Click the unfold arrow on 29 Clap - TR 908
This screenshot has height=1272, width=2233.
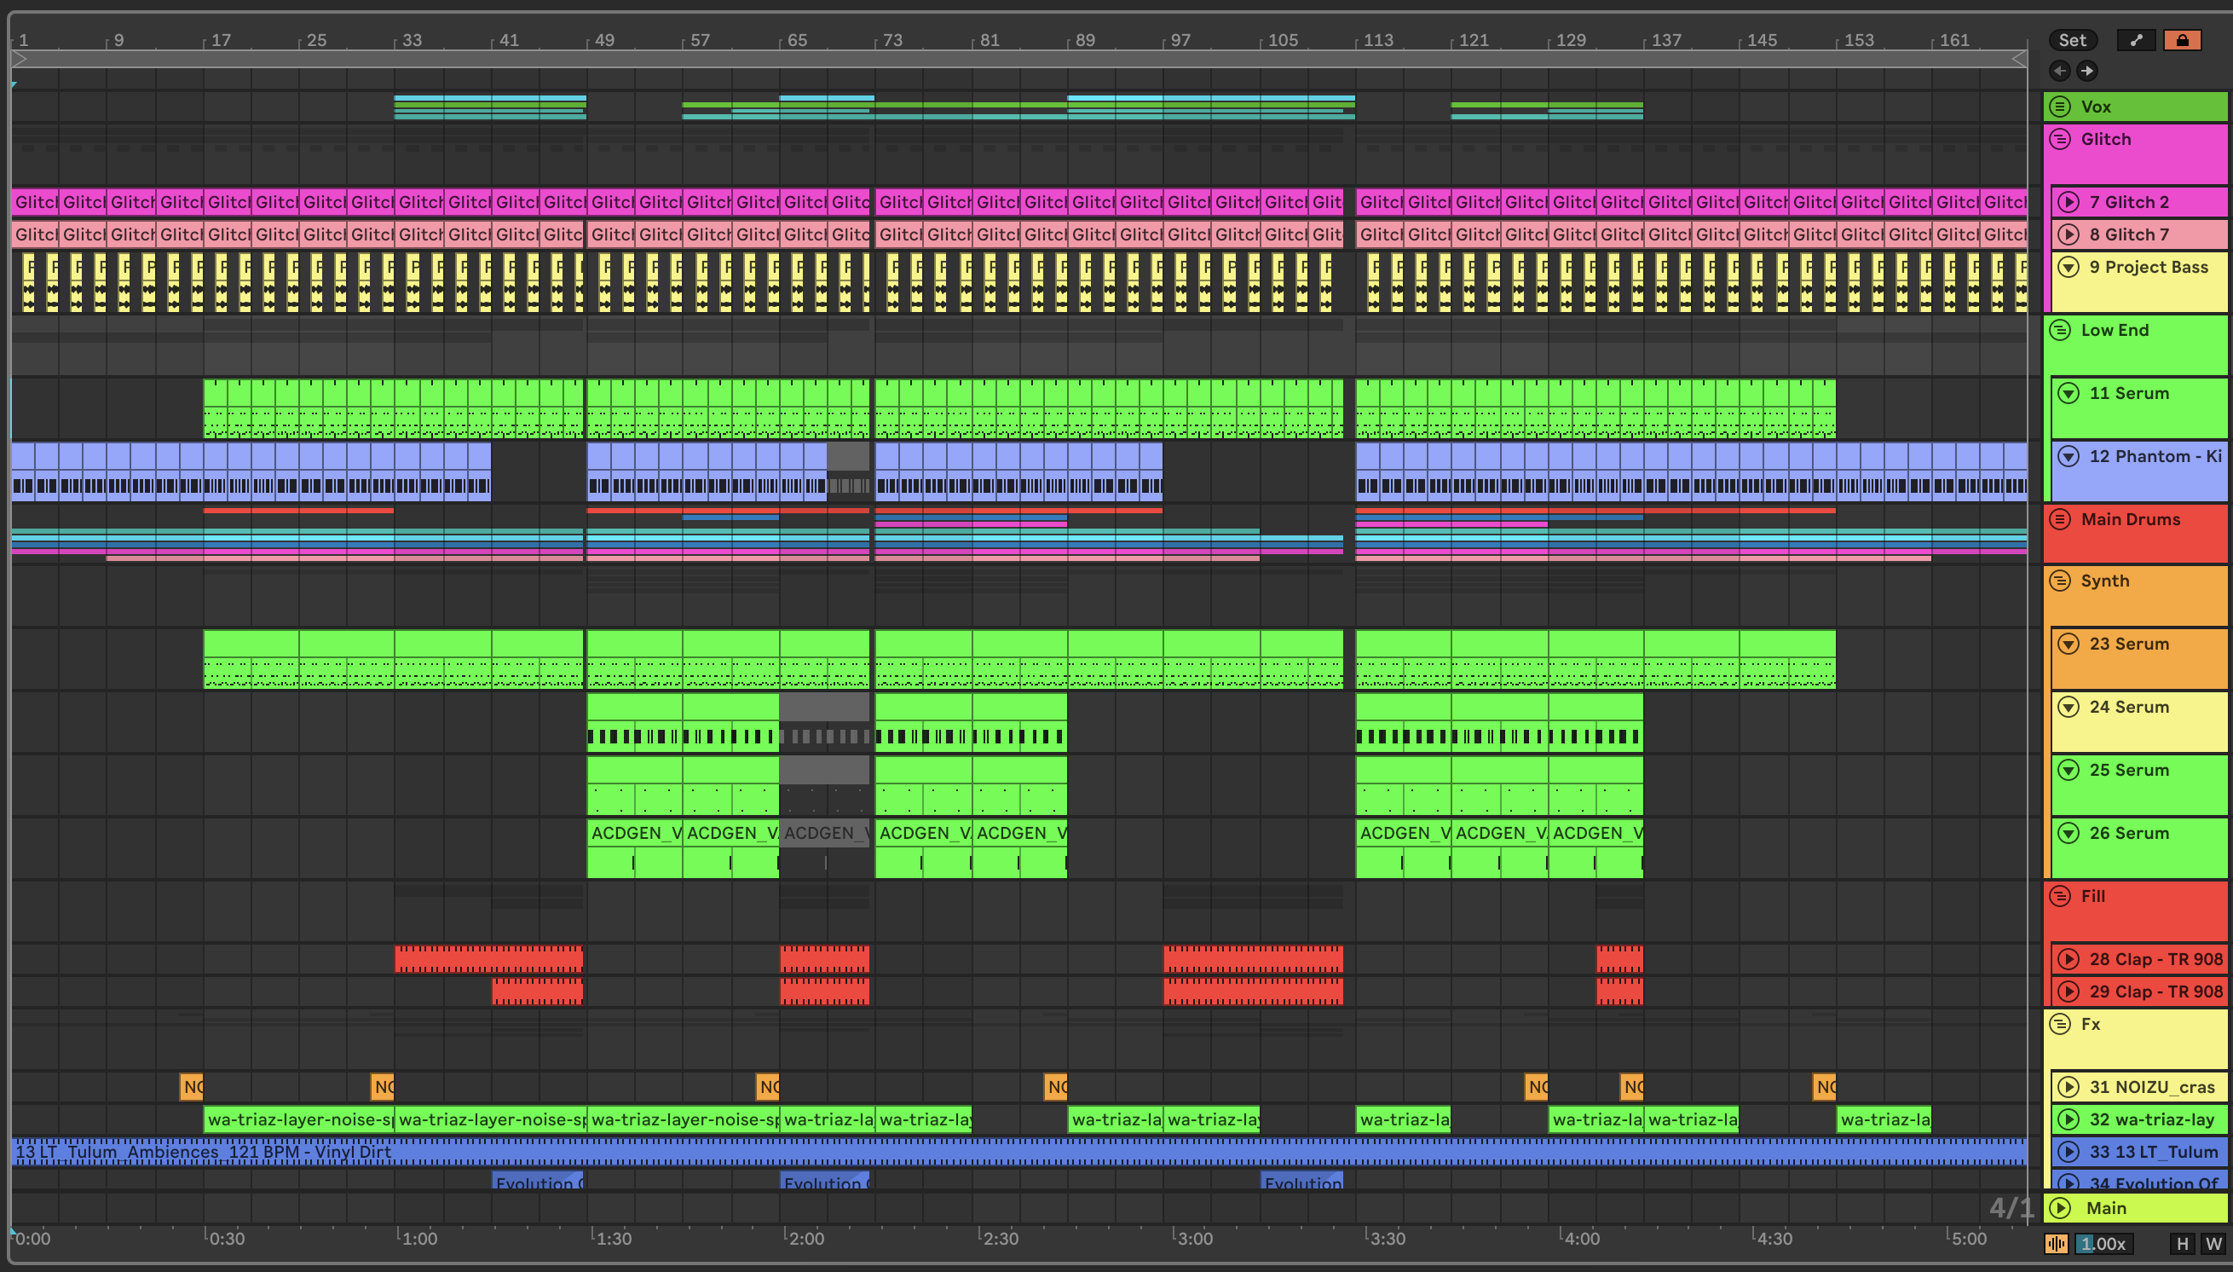pyautogui.click(x=2069, y=992)
